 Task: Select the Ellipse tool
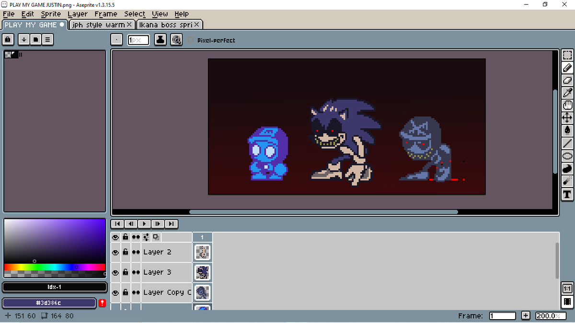click(x=567, y=156)
